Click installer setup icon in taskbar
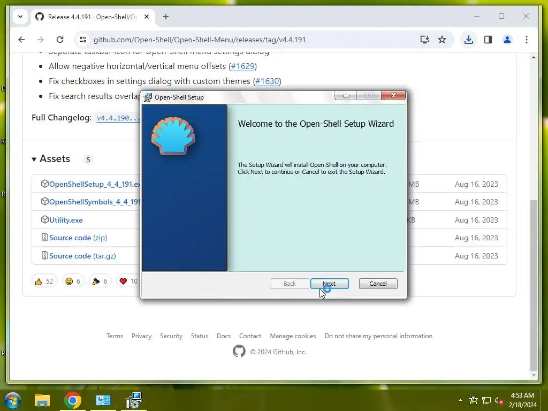Screen dimensions: 548x411 [x=134, y=400]
